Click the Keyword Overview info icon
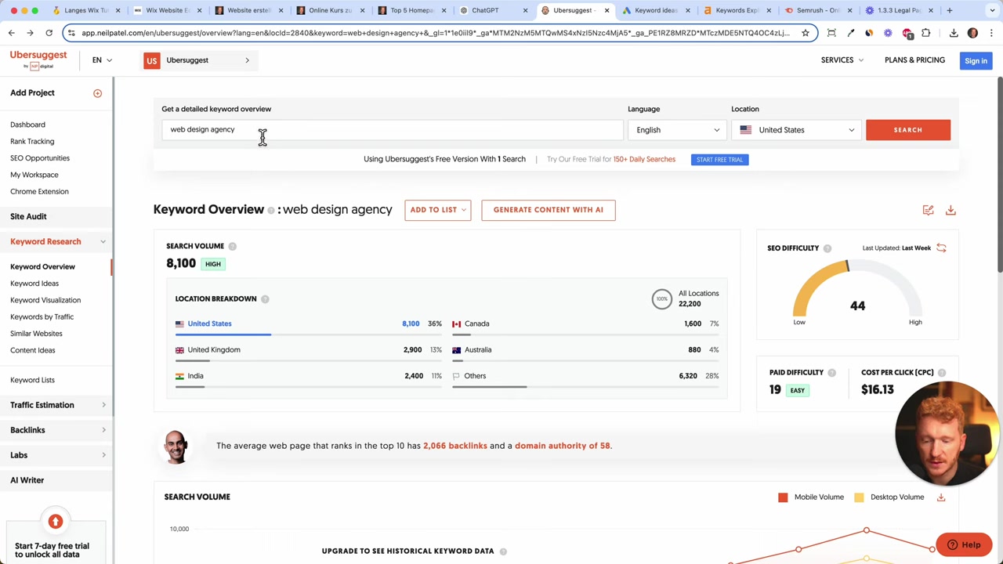The image size is (1003, 564). (271, 210)
